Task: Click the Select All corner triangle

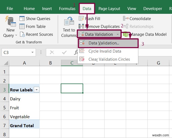Action: coord(6,63)
